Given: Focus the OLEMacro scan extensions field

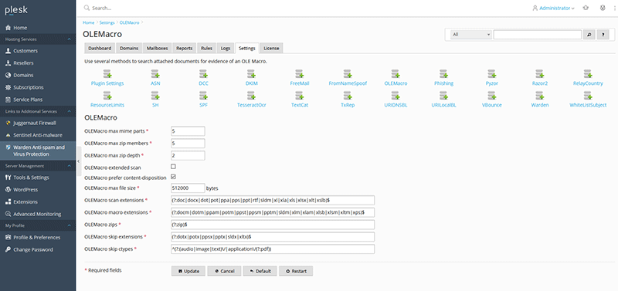Looking at the screenshot, I should [273, 200].
